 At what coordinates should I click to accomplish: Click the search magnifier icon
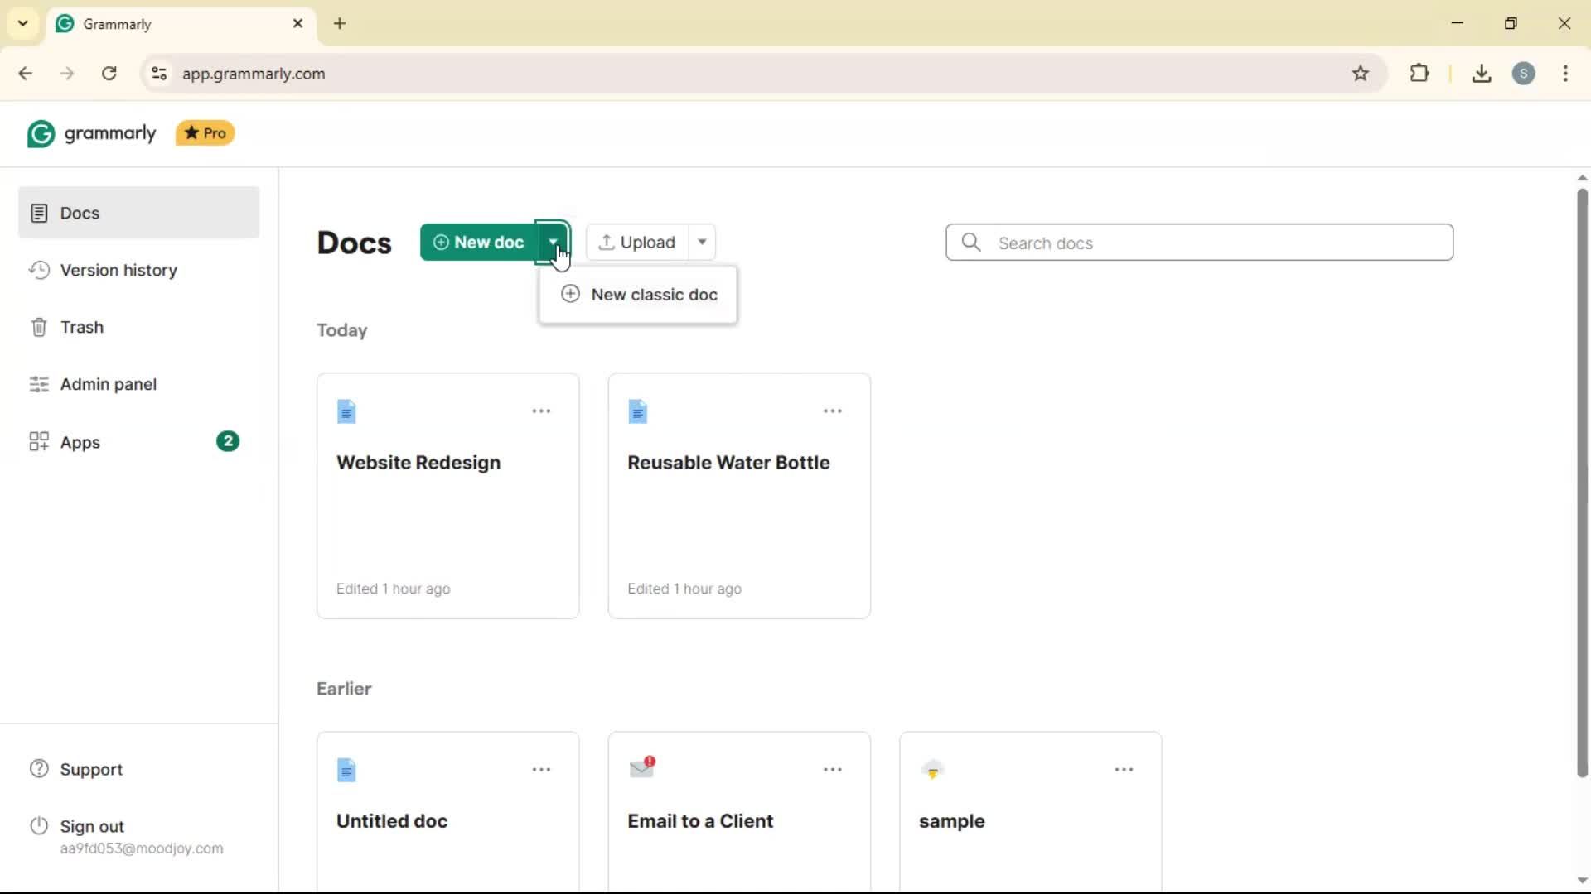click(x=971, y=242)
